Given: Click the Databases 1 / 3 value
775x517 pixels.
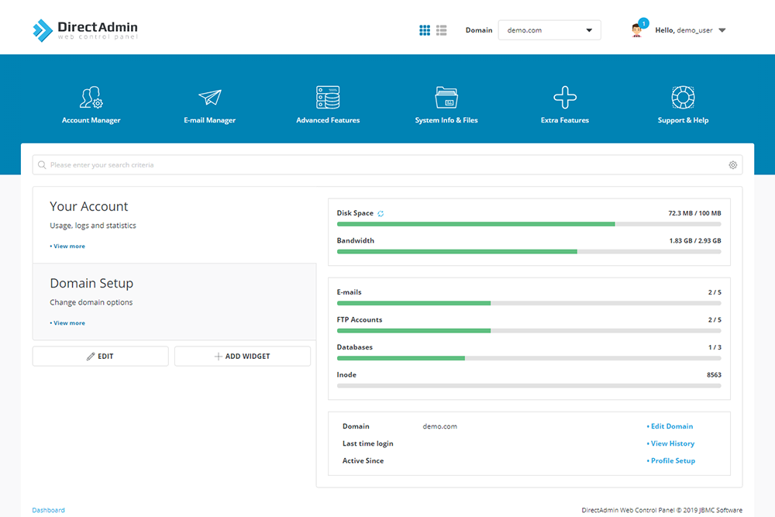Looking at the screenshot, I should (x=715, y=347).
